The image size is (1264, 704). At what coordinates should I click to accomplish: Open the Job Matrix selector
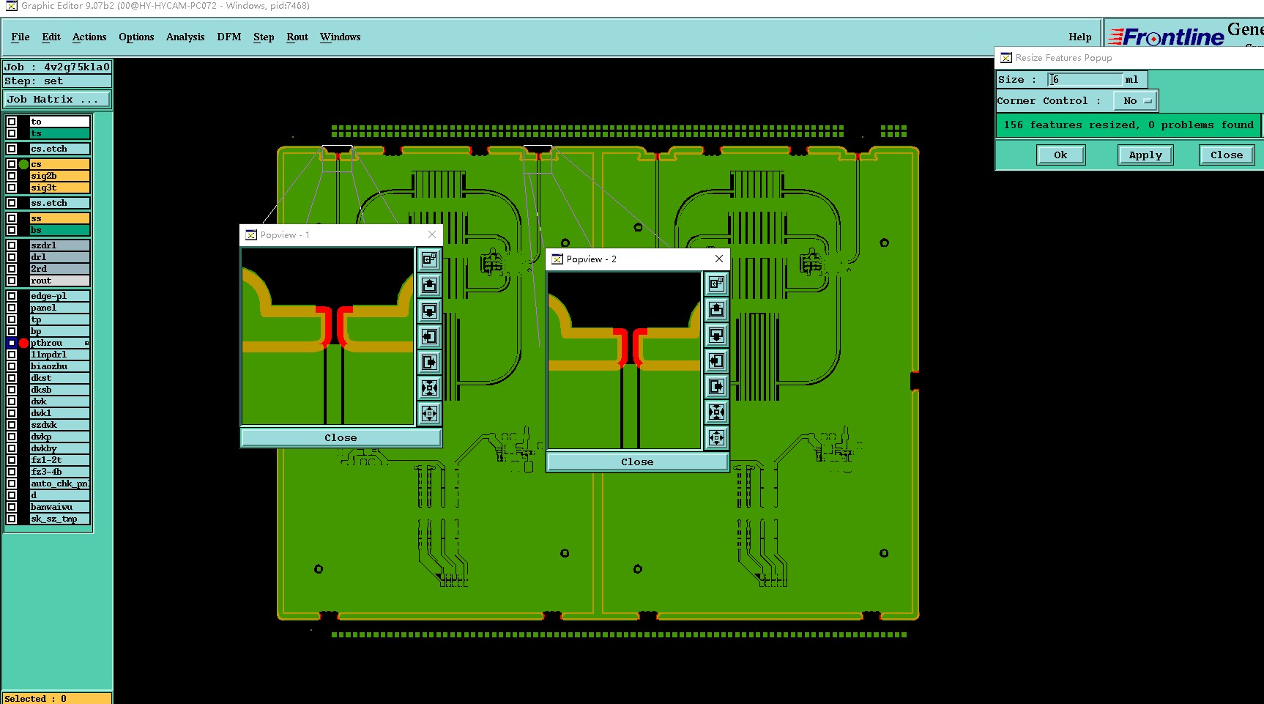coord(57,100)
